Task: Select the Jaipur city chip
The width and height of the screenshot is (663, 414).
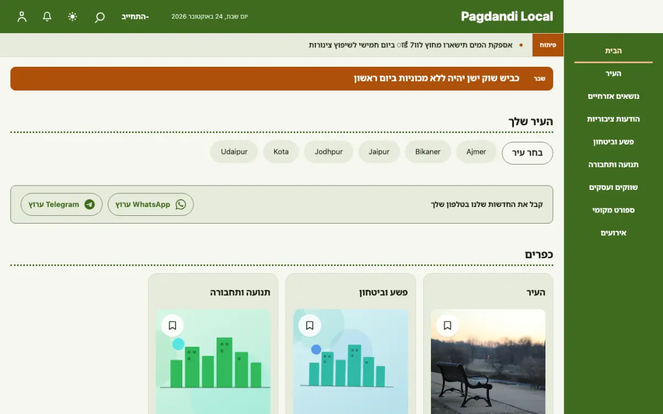Action: coord(379,152)
